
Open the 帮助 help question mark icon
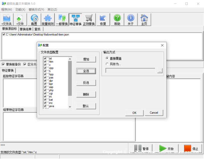(117, 20)
